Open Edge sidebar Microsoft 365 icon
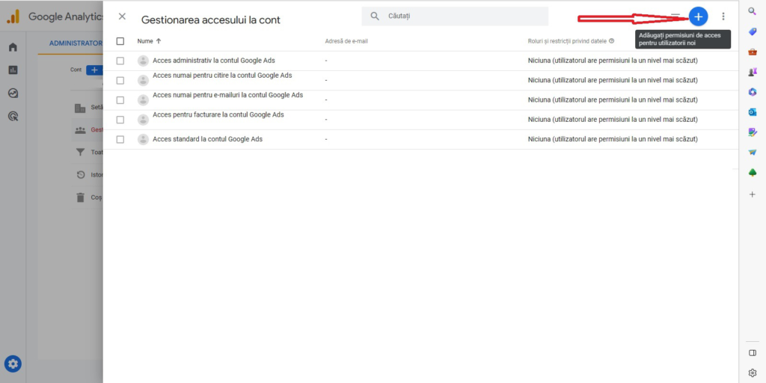This screenshot has height=383, width=766. tap(753, 92)
